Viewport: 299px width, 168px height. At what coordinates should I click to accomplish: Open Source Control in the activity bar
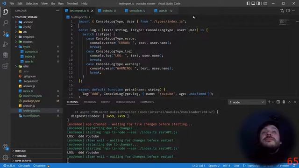[x=5, y=34]
